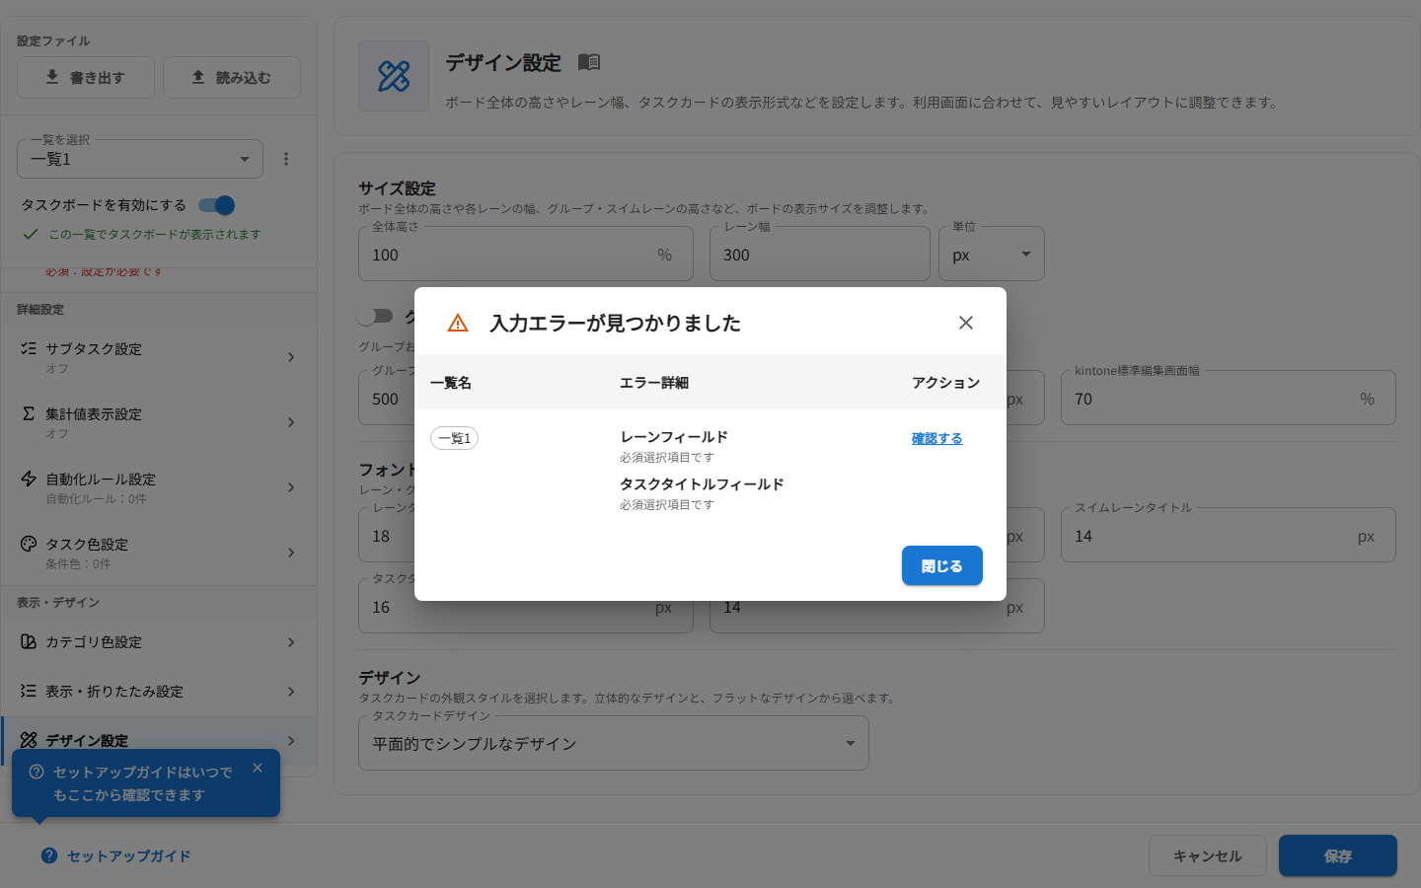Image resolution: width=1421 pixels, height=888 pixels.
Task: Click the 読み込む import button
Action: coord(232,77)
